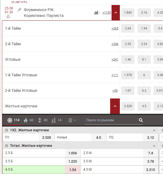The image size is (163, 174).
Task: Open the stacked bars filter showing 14
Action: click(56, 120)
